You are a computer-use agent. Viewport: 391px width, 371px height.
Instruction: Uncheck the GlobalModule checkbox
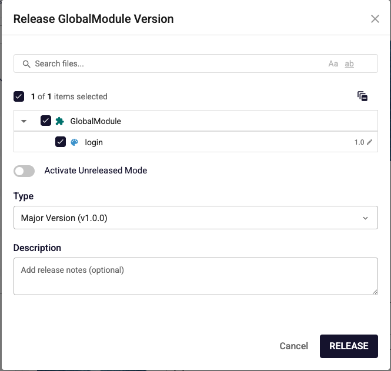tap(46, 121)
